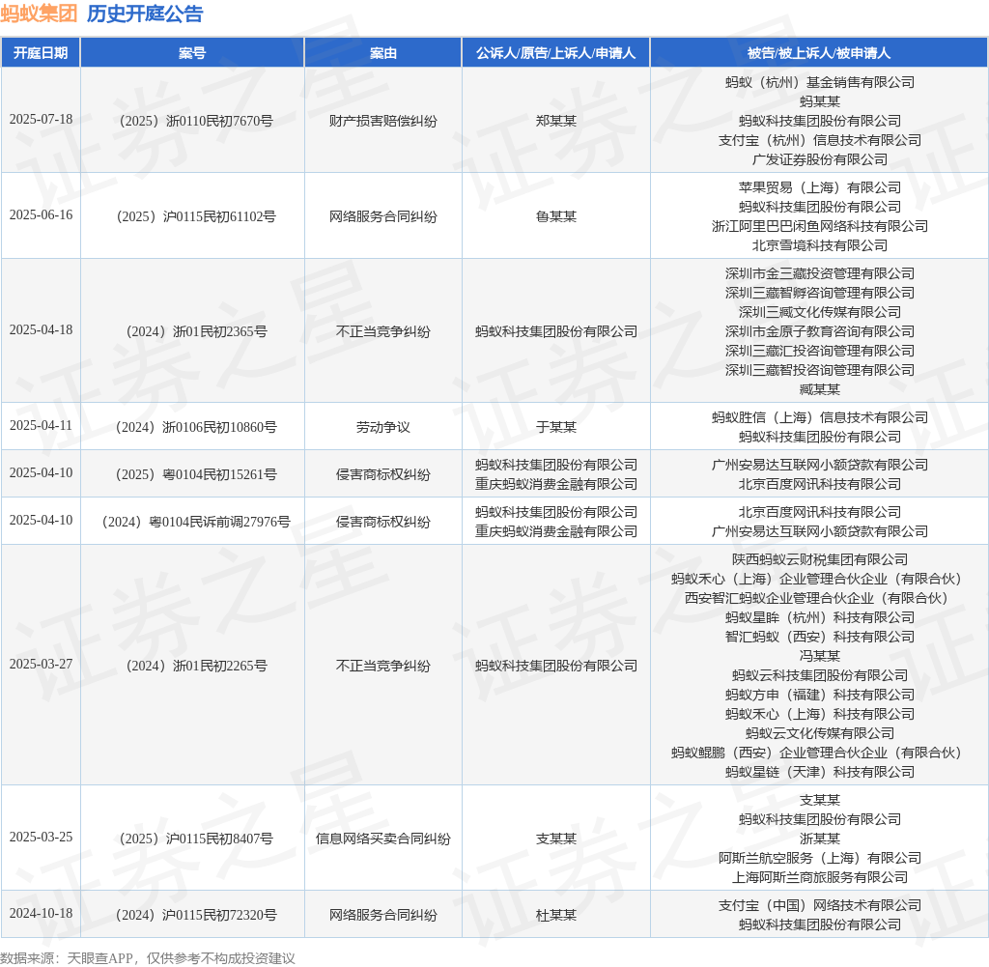Click the 被告/被上诉人/被申请人 column header
This screenshot has height=967, width=989.
819,53
